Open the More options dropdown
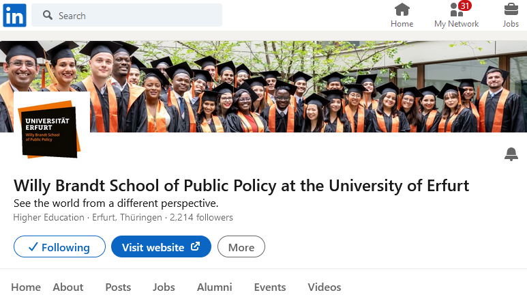The height and width of the screenshot is (297, 527). coord(241,247)
